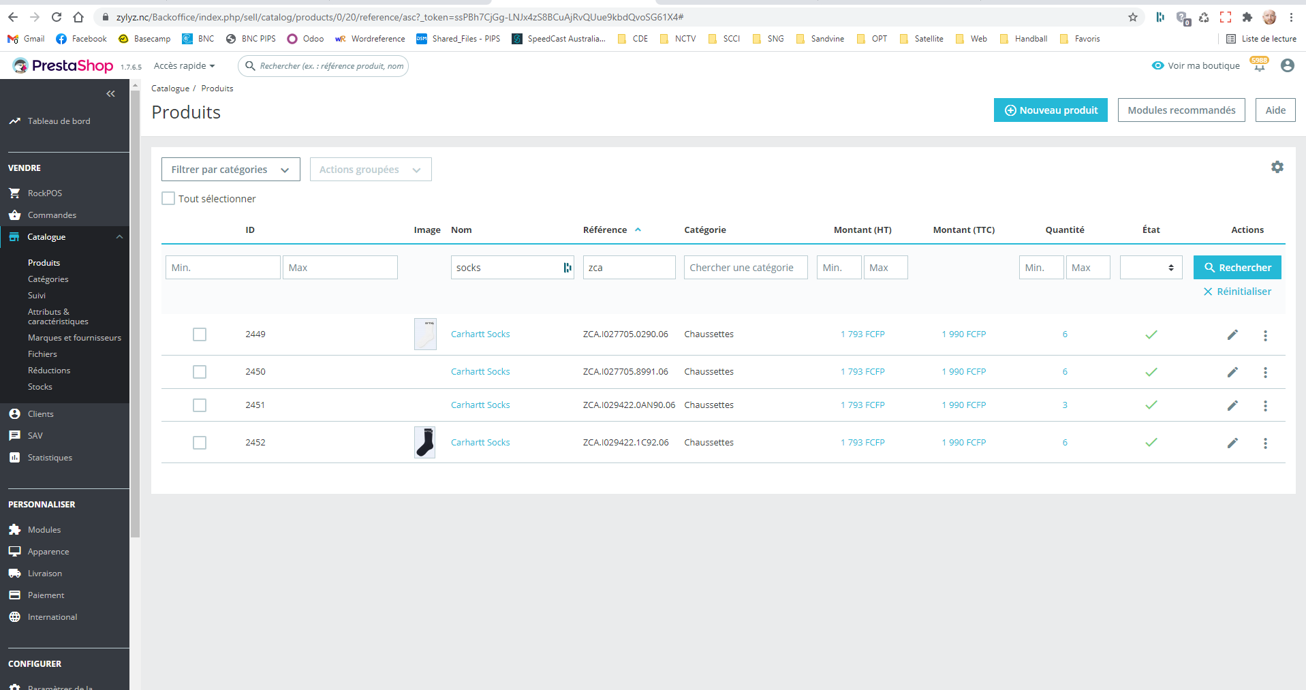Image resolution: width=1306 pixels, height=690 pixels.
Task: Open the Commandes menu item
Action: click(52, 215)
